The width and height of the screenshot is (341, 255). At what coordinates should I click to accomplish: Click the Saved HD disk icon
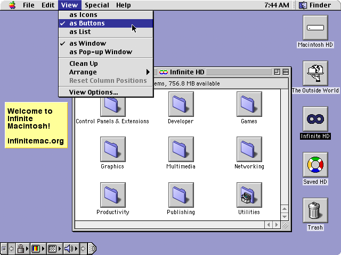[315, 165]
